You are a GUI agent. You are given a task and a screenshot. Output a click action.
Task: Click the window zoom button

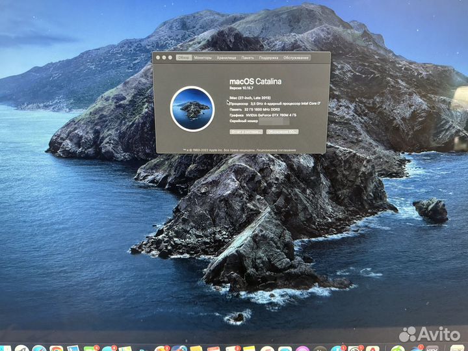point(170,57)
